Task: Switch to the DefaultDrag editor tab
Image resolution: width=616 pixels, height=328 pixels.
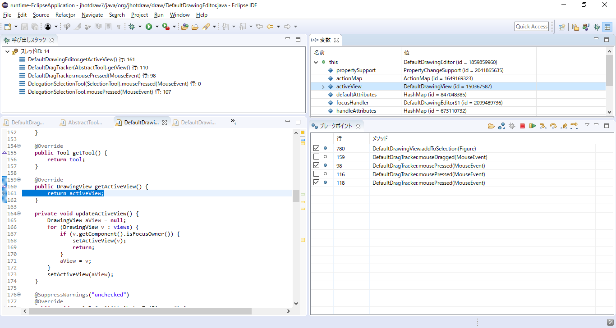Action: click(24, 123)
